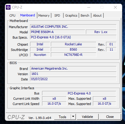The height and width of the screenshot is (124, 125).
Task: Click the Rocket Lake chipset value
Action: (73, 44)
